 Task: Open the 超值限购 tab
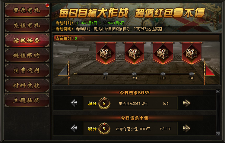pos(27,55)
